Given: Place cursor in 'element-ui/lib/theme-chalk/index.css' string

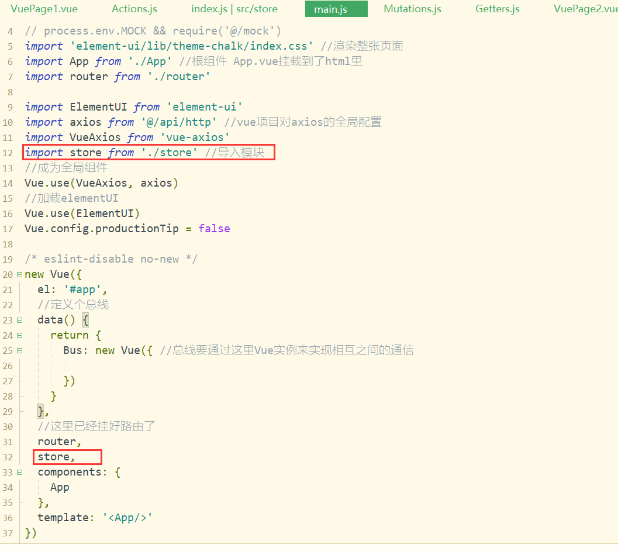Looking at the screenshot, I should (x=192, y=46).
